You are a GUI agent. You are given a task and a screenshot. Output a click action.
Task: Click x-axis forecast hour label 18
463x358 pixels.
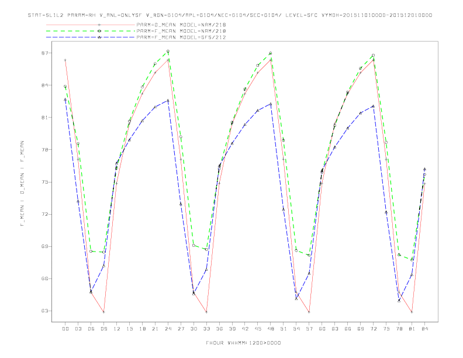click(142, 329)
